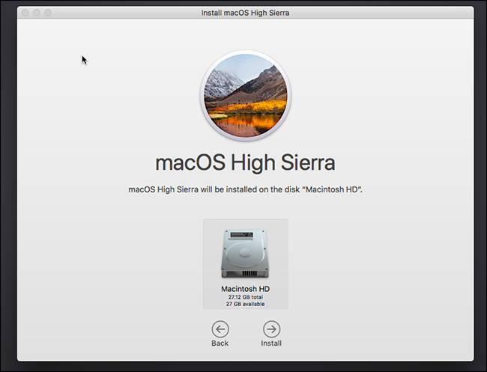Click the "will be installed on the disk" message
The width and height of the screenshot is (487, 372).
[x=245, y=189]
